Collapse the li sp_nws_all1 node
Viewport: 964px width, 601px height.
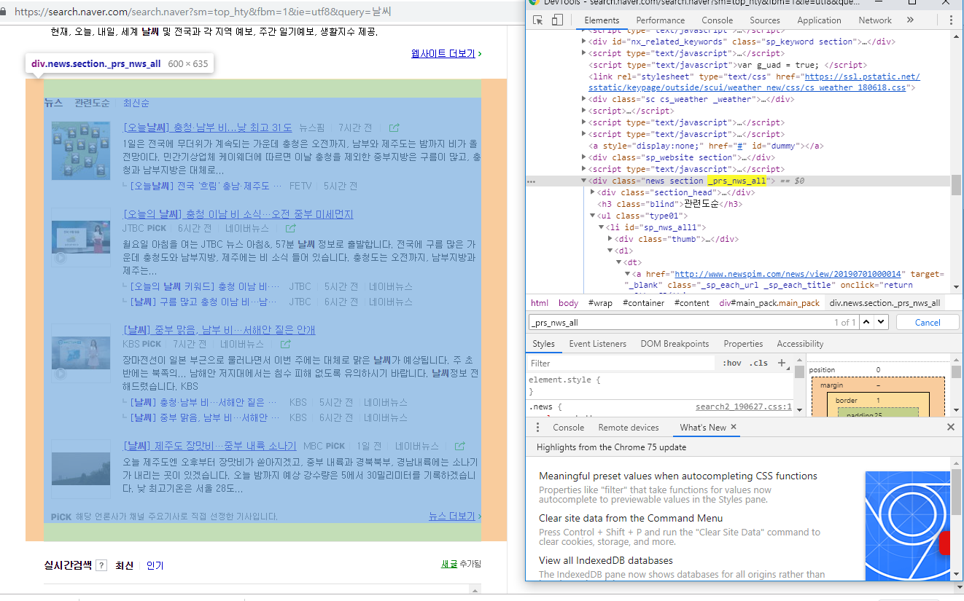point(602,227)
